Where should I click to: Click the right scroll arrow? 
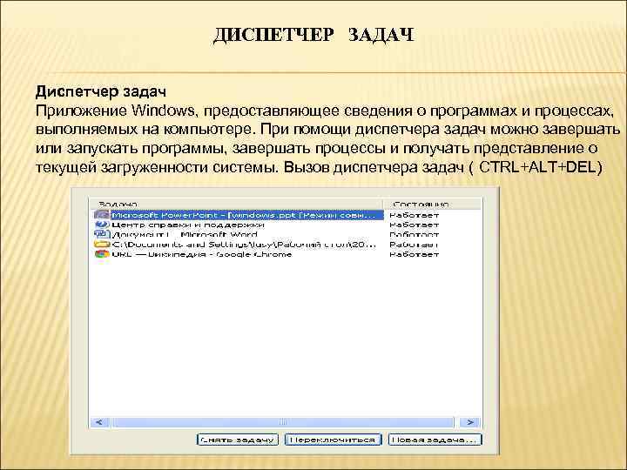pyautogui.click(x=470, y=422)
